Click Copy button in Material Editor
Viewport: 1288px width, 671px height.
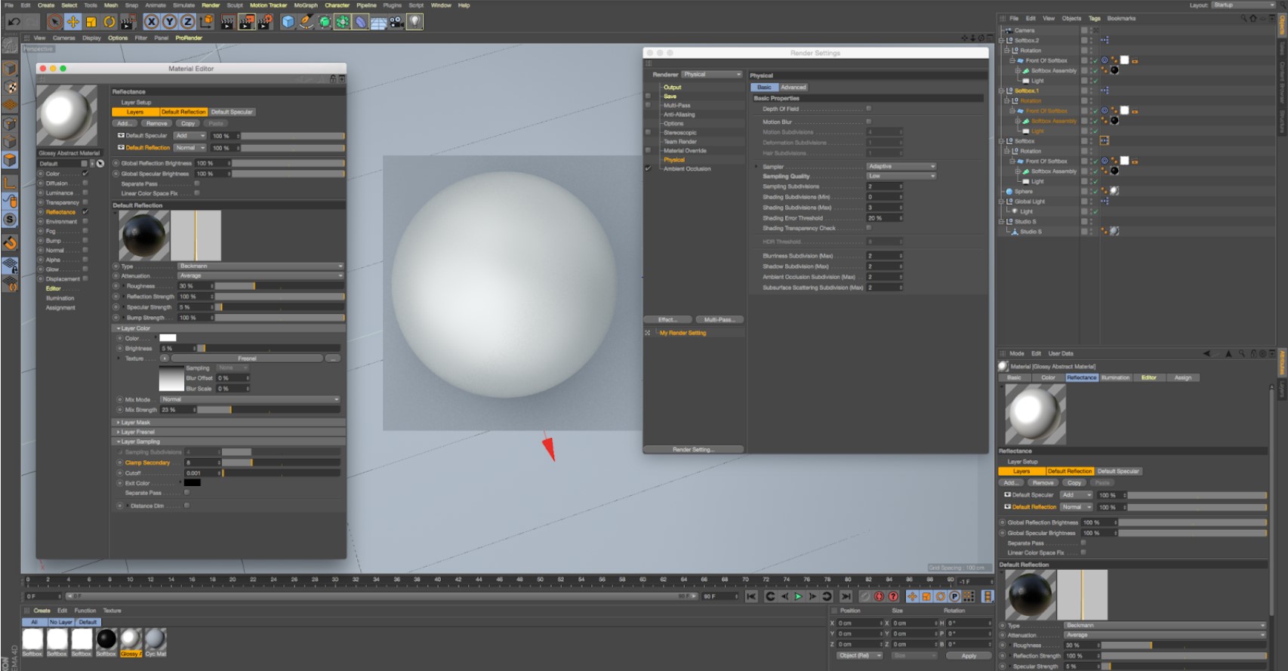pos(188,123)
